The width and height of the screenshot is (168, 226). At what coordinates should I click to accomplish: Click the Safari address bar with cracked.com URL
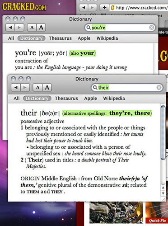tap(139, 8)
